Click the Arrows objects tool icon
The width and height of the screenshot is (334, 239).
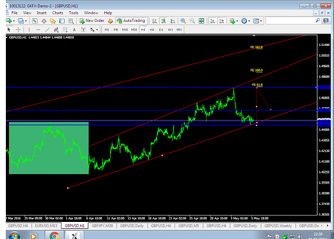pos(92,29)
